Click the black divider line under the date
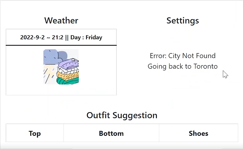243x149 pixels. (x=61, y=45)
